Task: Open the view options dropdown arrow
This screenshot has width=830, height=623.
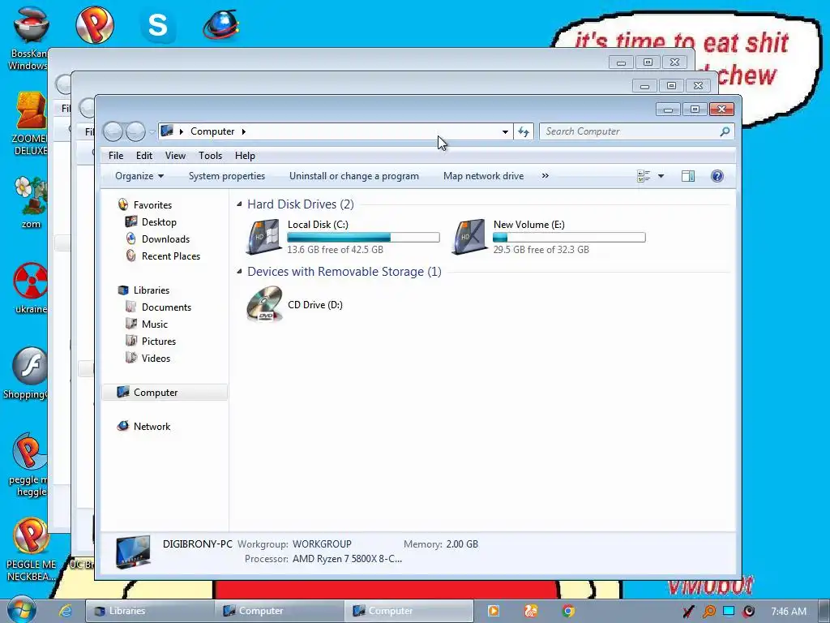Action: [661, 176]
